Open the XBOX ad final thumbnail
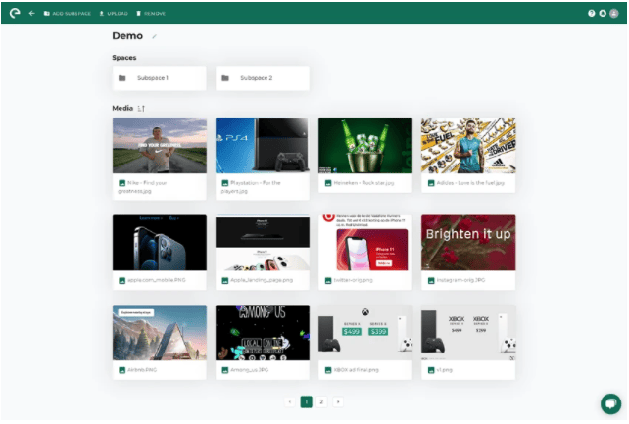629x424 pixels. click(x=365, y=333)
